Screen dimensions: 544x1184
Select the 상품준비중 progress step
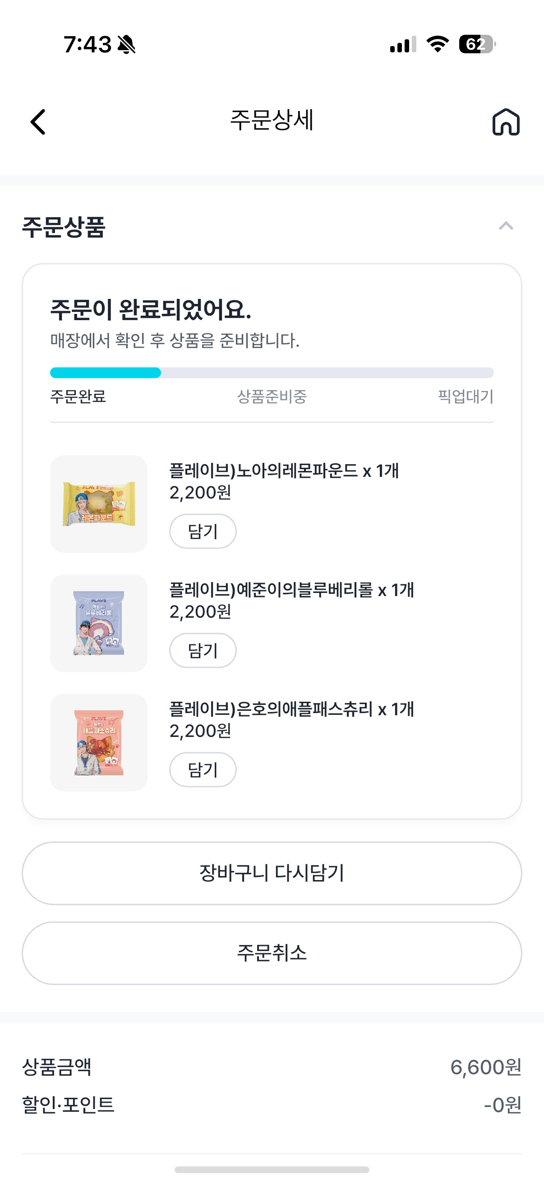pyautogui.click(x=272, y=396)
